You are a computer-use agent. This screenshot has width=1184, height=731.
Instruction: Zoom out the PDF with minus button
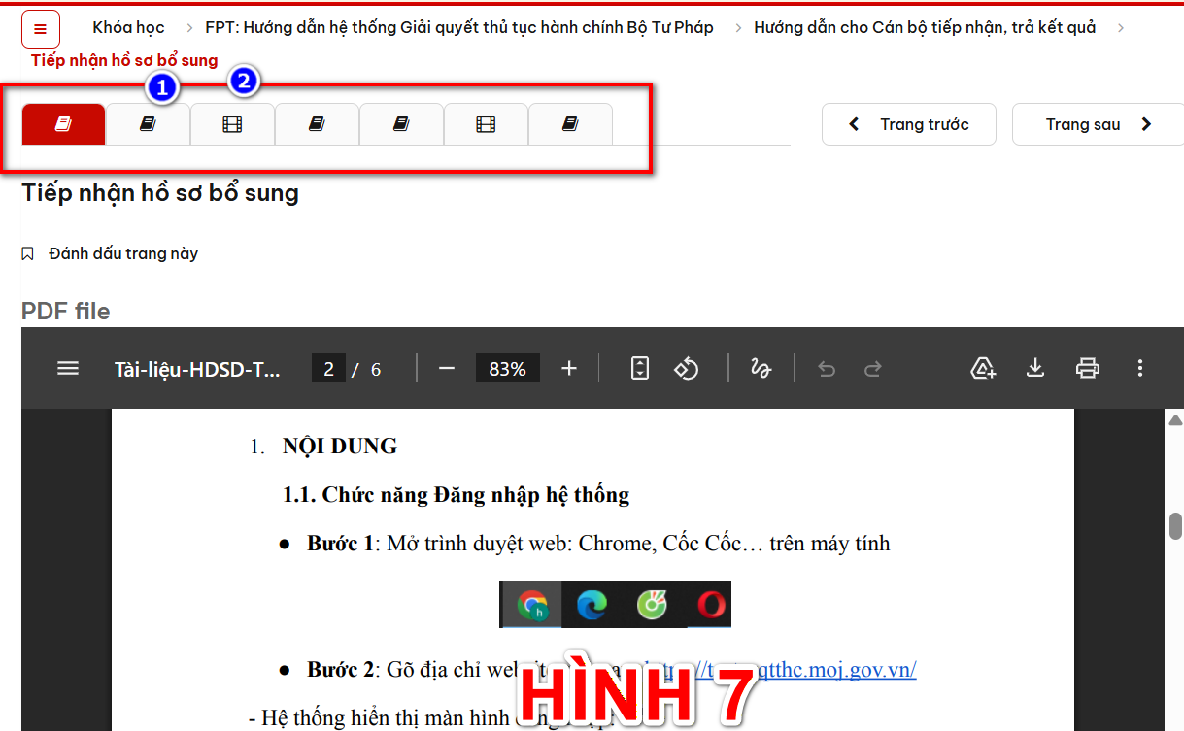[x=447, y=369]
